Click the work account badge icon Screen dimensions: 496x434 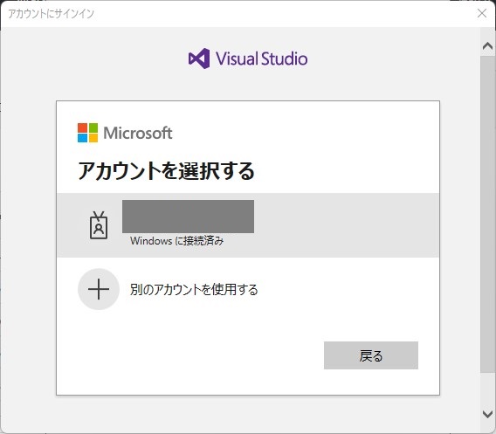point(99,225)
